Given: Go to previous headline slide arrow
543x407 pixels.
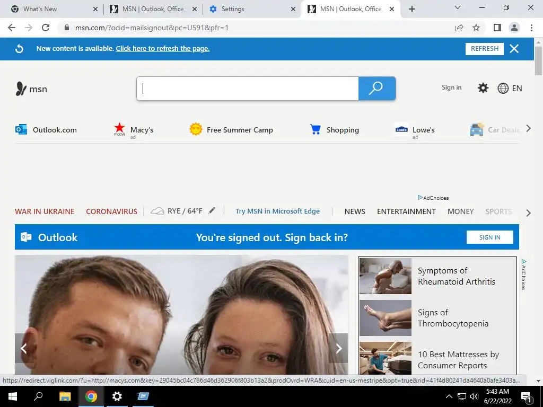Looking at the screenshot, I should 24,348.
